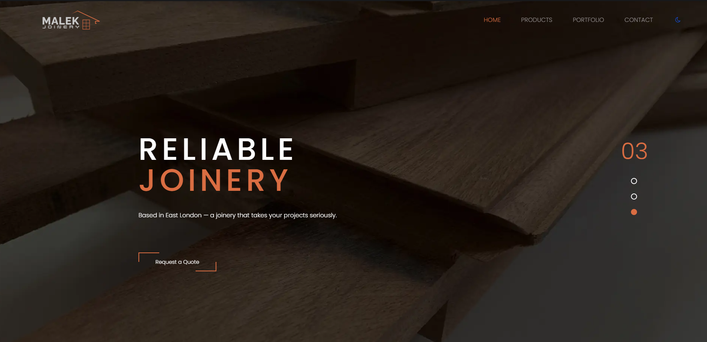This screenshot has width=707, height=342.
Task: Click the MALEK wordmark in the logo
Action: coord(61,20)
